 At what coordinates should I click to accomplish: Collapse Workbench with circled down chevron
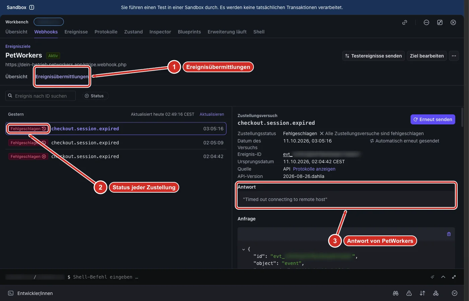pyautogui.click(x=455, y=293)
